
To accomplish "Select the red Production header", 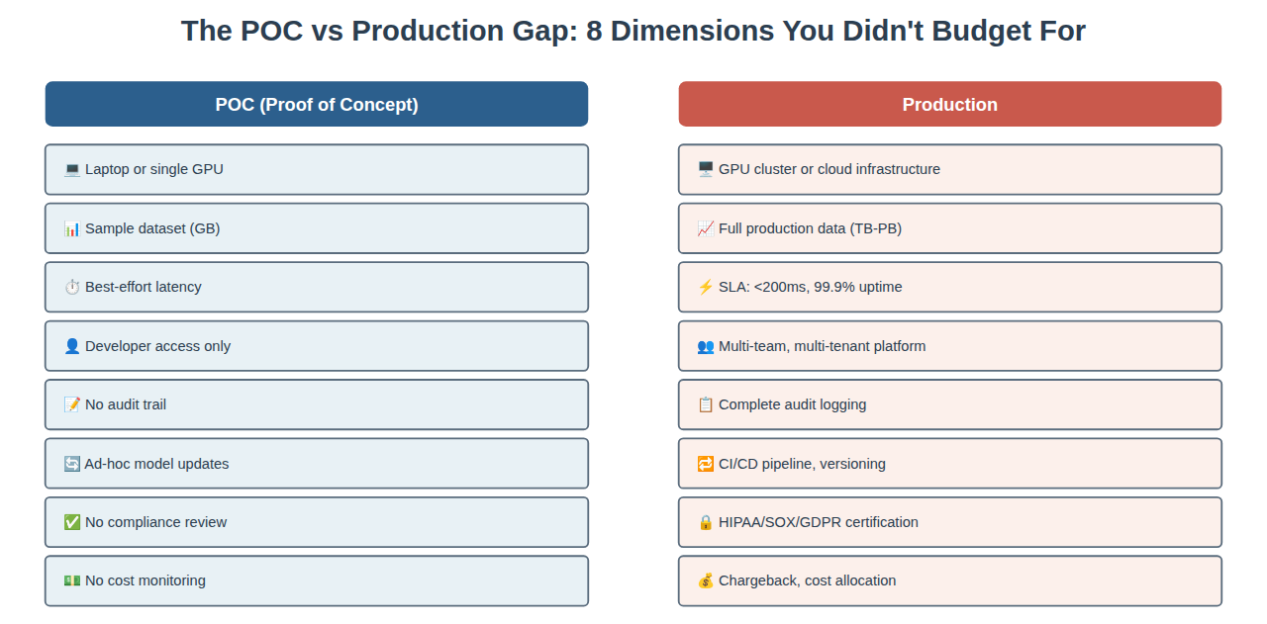I will click(x=950, y=104).
